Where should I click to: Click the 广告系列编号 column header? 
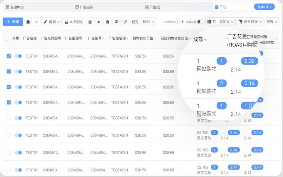pyautogui.click(x=51, y=38)
